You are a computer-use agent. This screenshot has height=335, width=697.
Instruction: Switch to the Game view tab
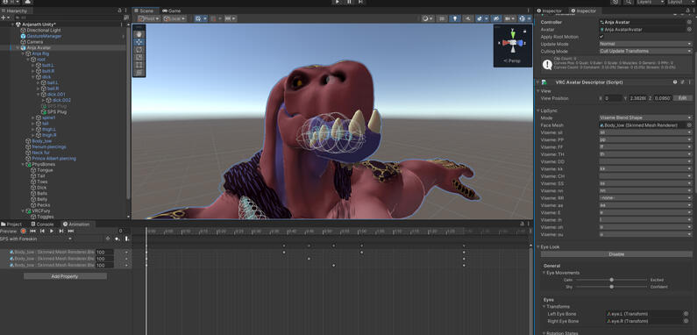pos(171,11)
